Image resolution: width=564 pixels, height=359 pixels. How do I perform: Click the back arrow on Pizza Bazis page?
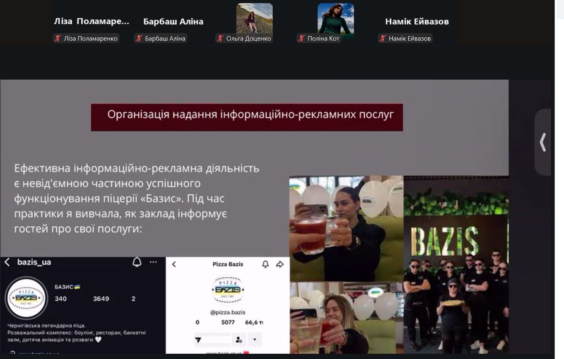coord(174,264)
